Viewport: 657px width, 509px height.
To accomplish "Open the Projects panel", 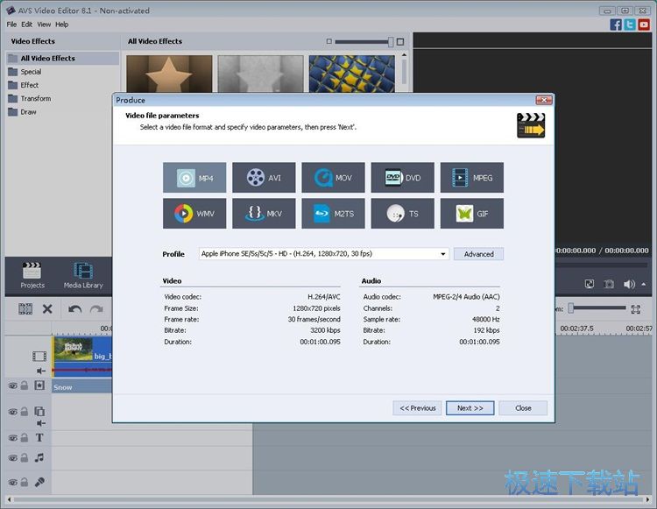I will click(x=32, y=276).
